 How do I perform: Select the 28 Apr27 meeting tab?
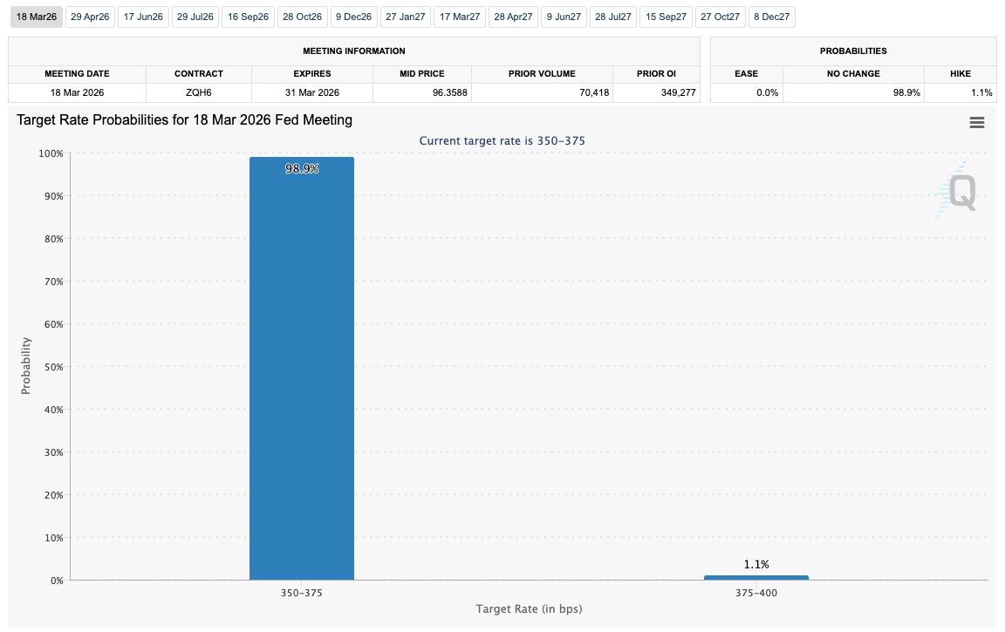(513, 17)
